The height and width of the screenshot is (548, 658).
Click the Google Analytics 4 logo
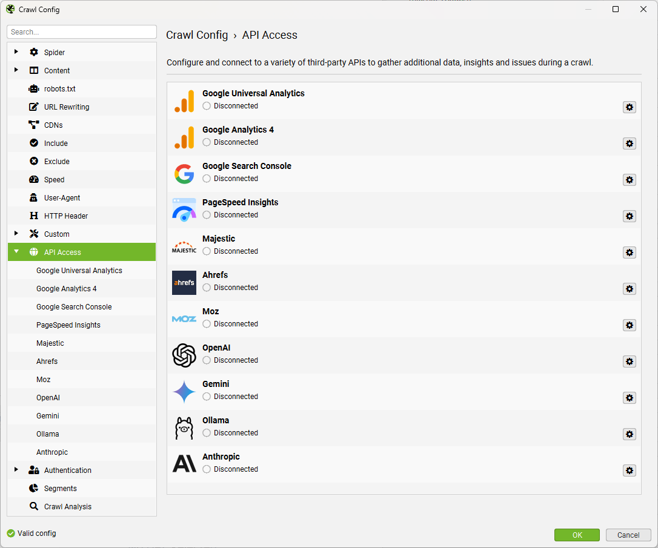click(184, 137)
